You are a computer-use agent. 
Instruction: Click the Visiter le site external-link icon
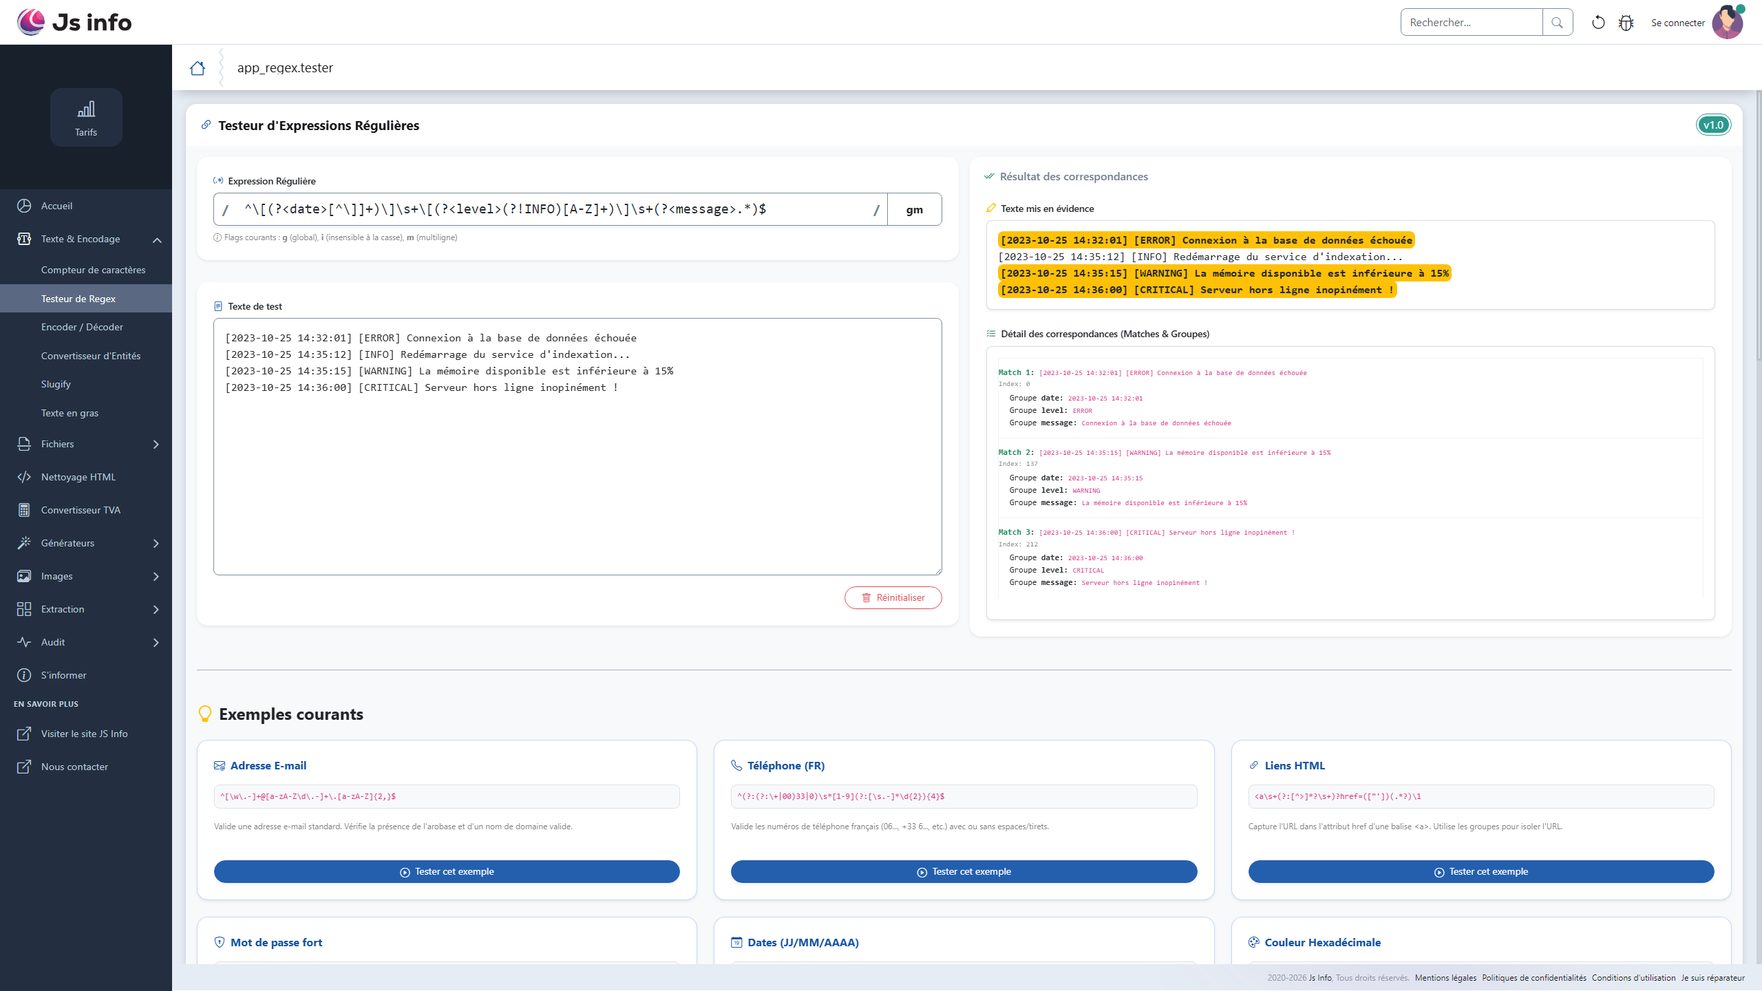[x=24, y=734]
